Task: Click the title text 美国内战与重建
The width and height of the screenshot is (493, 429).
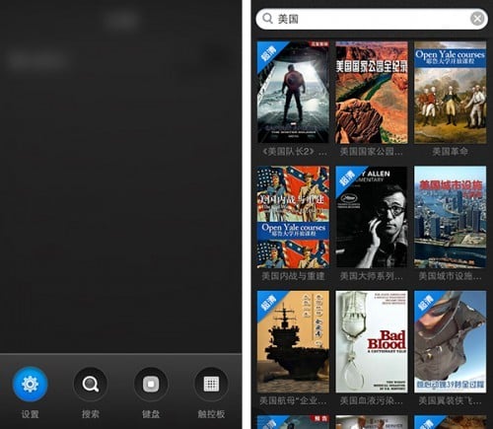Action: tap(293, 276)
